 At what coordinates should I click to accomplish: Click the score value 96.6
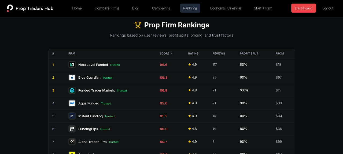(164, 65)
